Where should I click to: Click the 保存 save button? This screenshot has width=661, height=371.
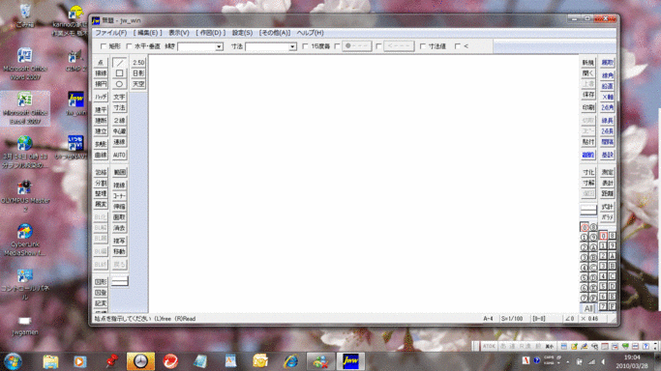(588, 95)
